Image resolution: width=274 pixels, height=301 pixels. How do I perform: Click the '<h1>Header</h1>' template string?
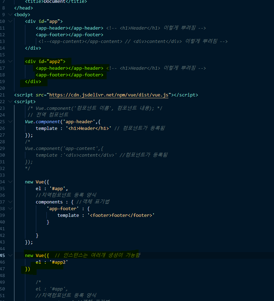tap(88, 128)
